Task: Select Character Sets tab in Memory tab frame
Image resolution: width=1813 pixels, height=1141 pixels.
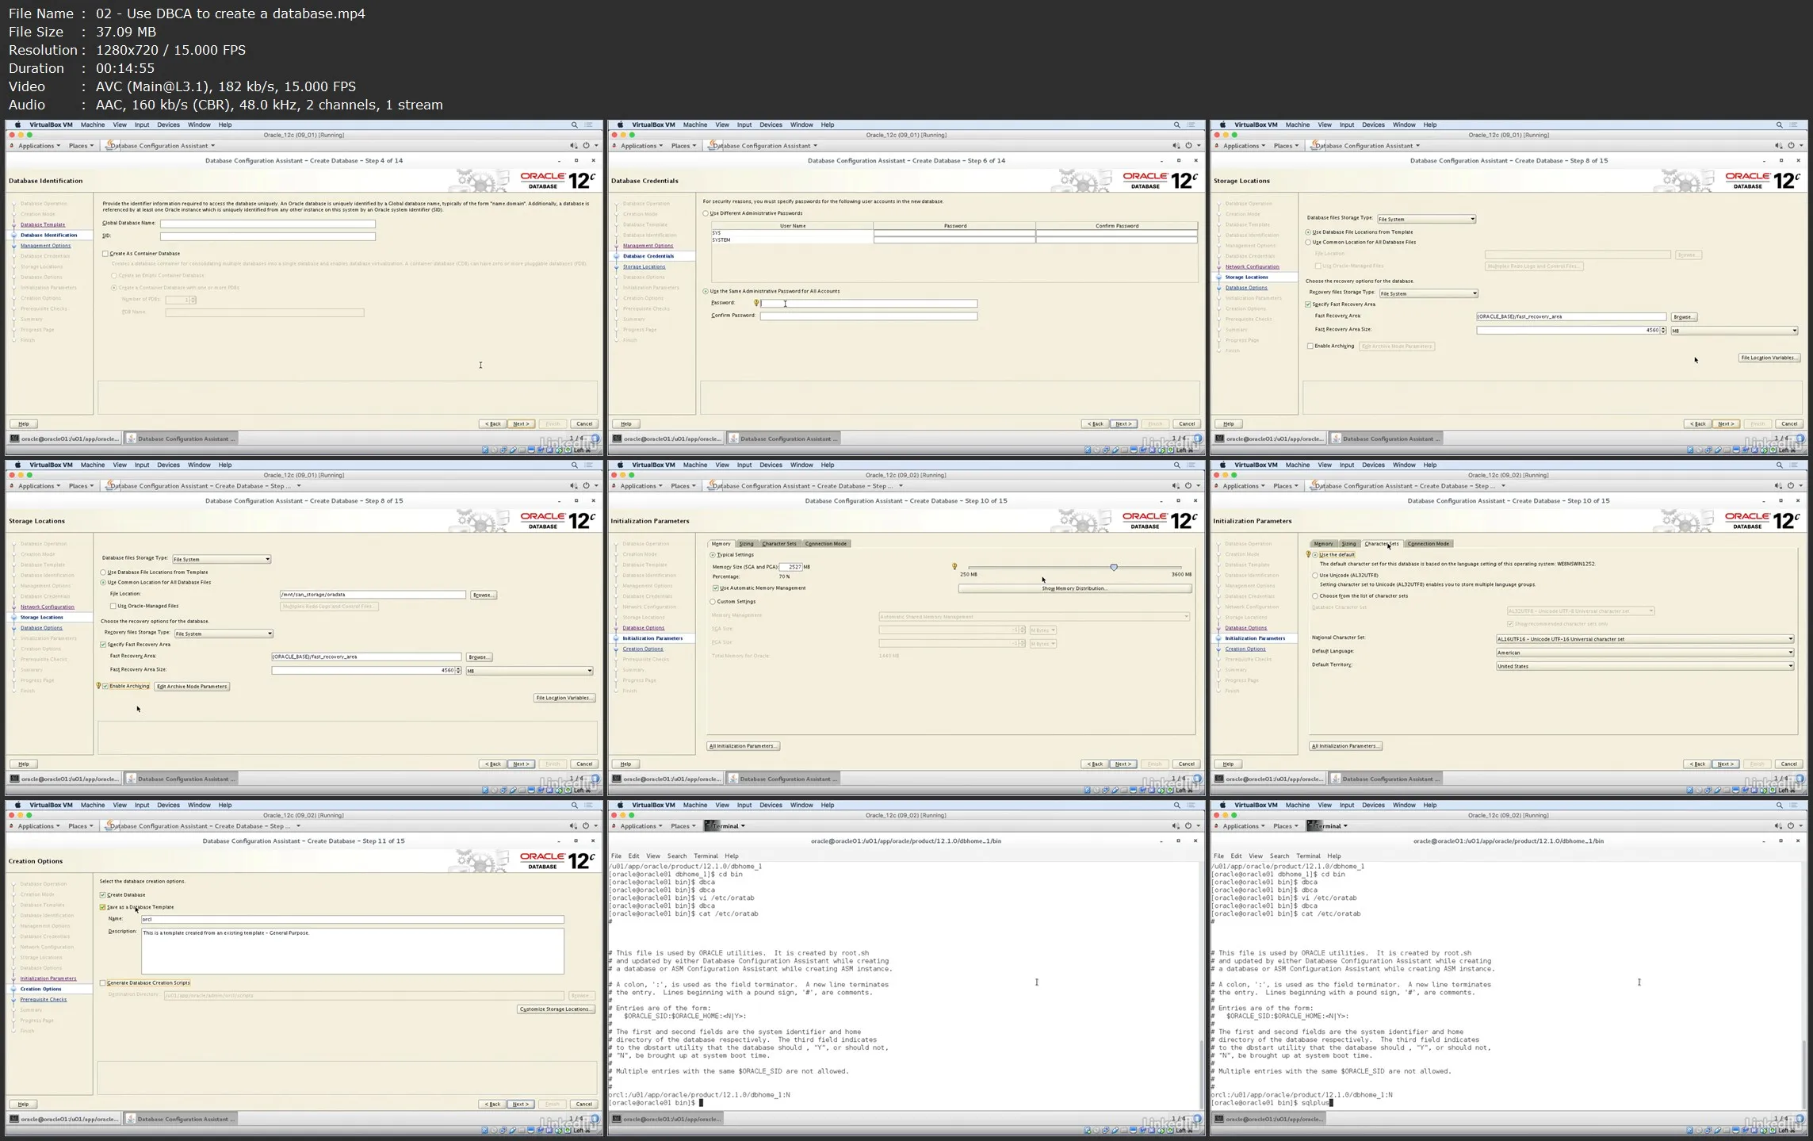Action: (x=778, y=543)
